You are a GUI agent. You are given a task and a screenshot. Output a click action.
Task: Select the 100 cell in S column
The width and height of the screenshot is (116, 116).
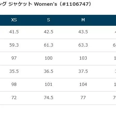(49, 58)
